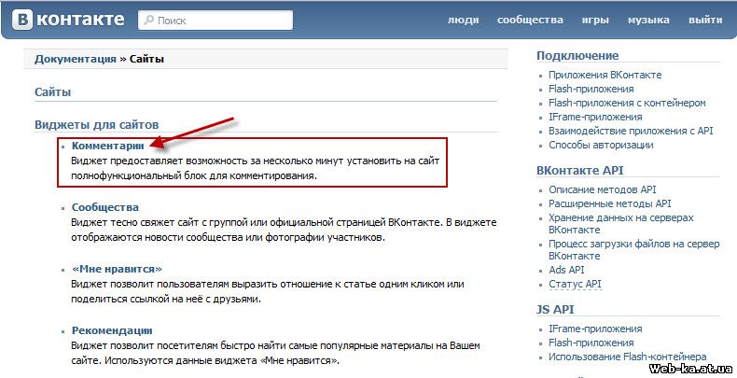Focus the Поиск search field
Viewport: 737px width, 378px height.
pos(216,21)
